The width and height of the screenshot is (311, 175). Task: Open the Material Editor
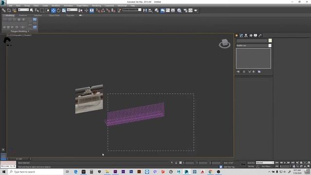[x=179, y=10]
